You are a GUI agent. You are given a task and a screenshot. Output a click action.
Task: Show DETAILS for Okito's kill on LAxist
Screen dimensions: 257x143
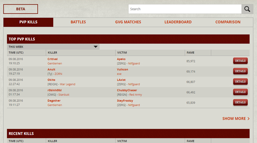pyautogui.click(x=240, y=82)
